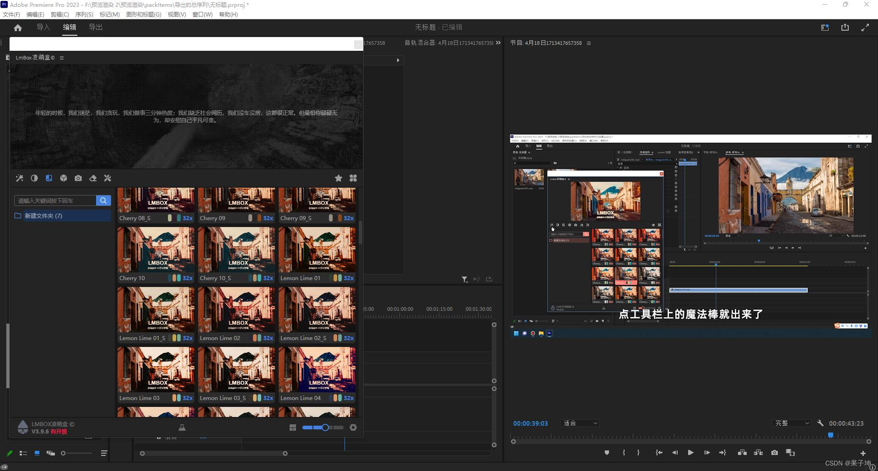This screenshot has height=471, width=878.
Task: Open the 完整 playback resolution dropdown
Action: (x=791, y=423)
